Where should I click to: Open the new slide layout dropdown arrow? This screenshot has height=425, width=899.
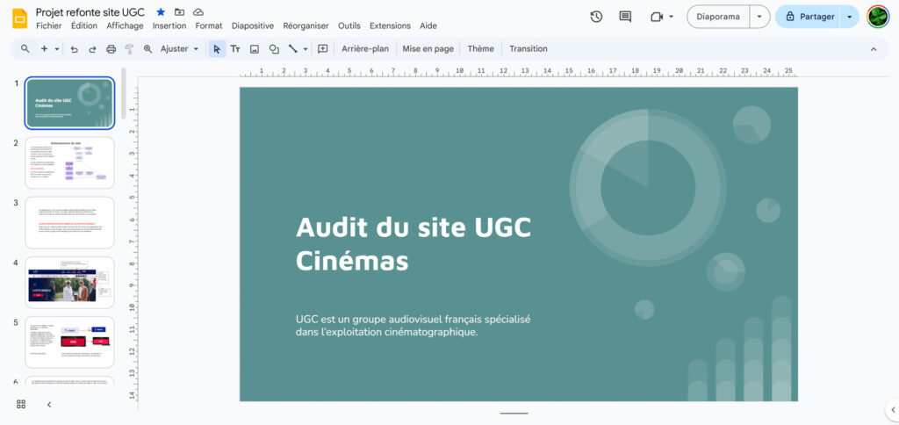pyautogui.click(x=57, y=49)
